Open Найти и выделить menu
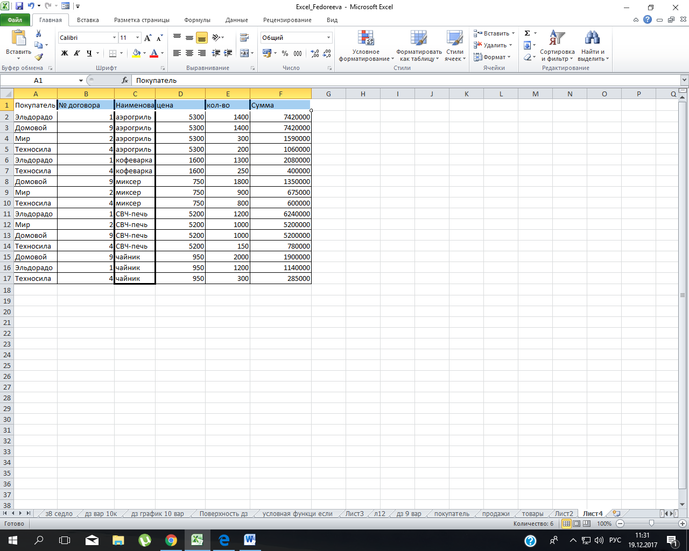Image resolution: width=689 pixels, height=551 pixels. click(x=593, y=47)
